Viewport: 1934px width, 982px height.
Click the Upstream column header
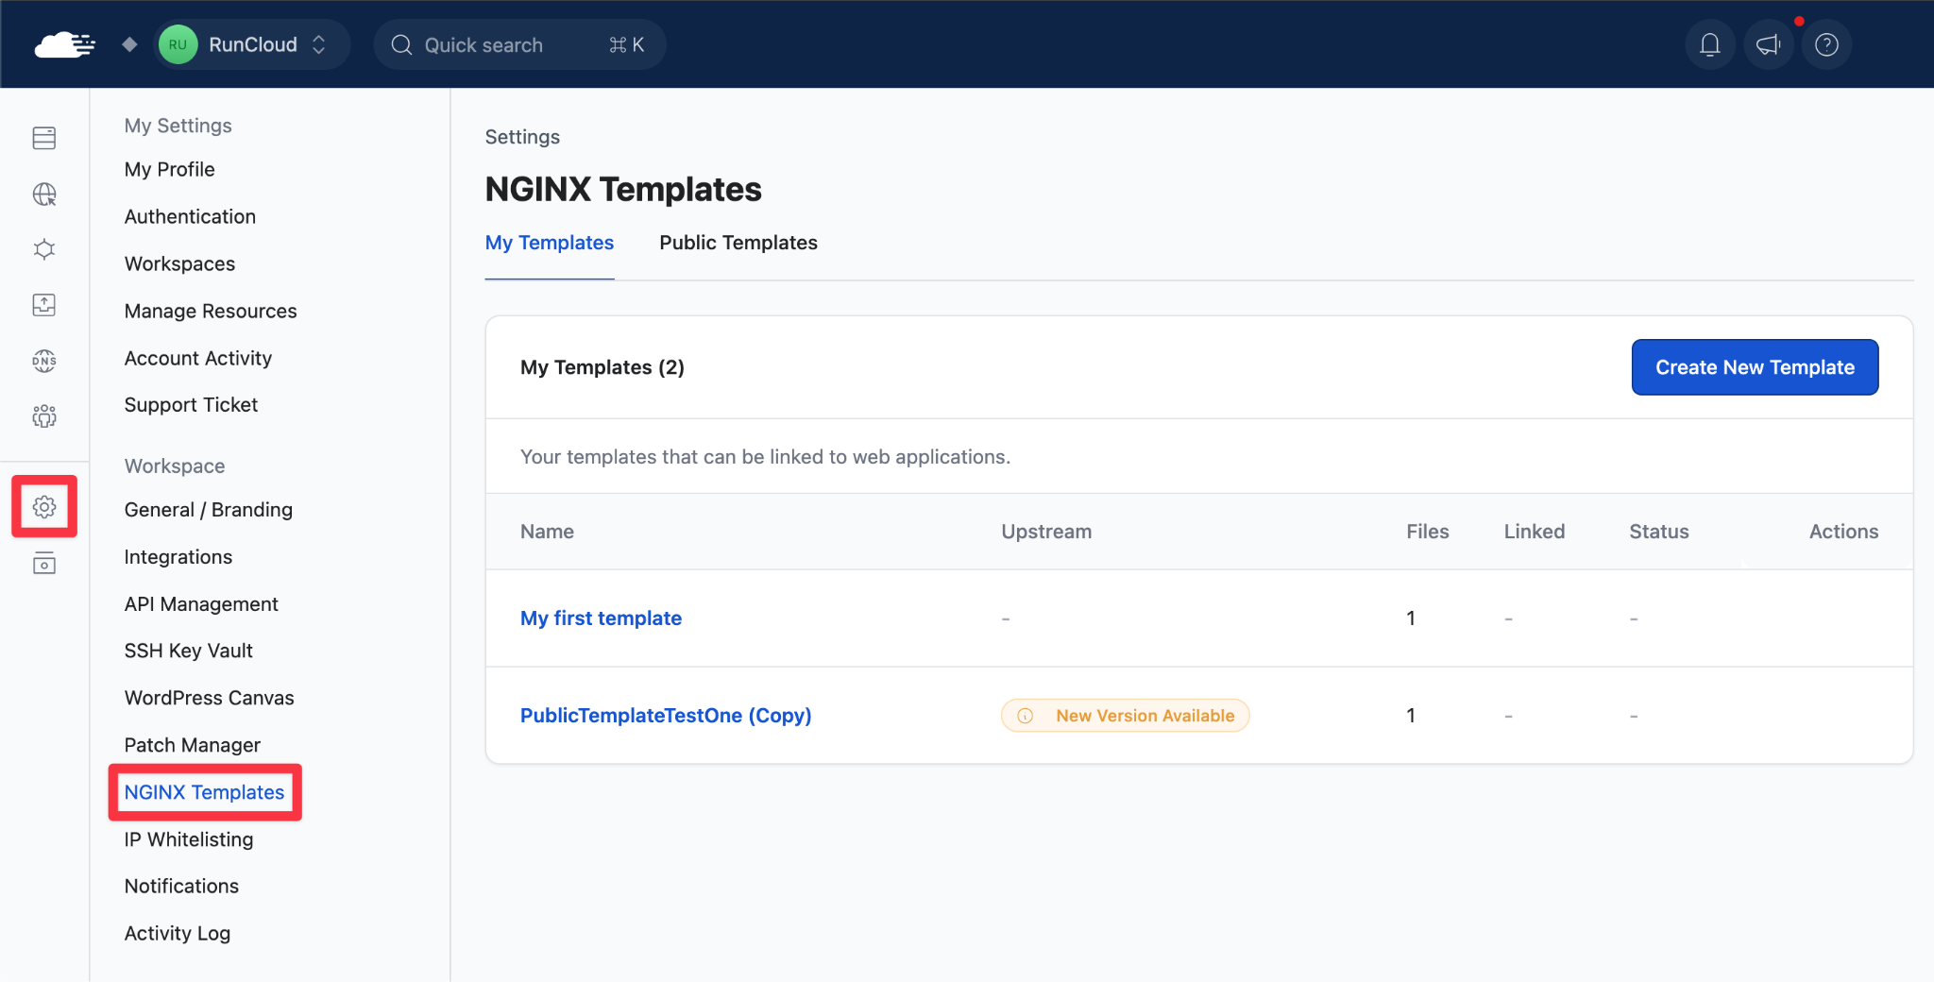[x=1046, y=532]
